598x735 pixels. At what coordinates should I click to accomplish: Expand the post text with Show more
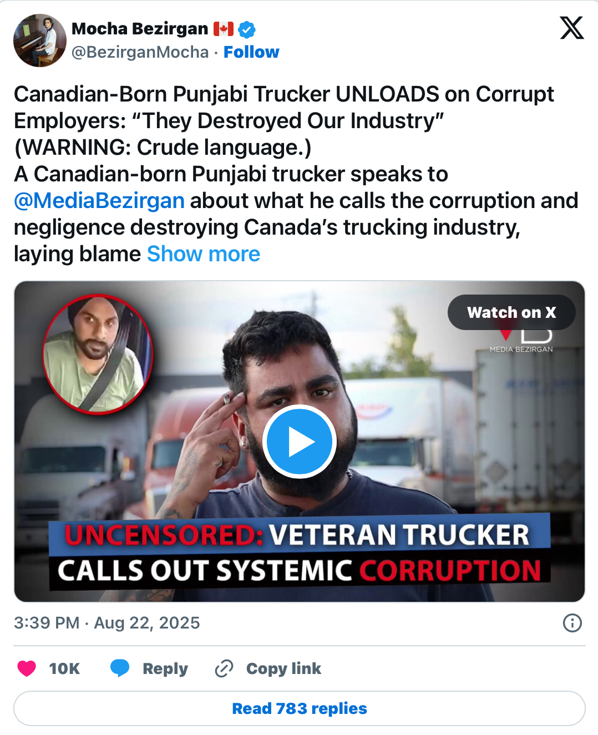tap(204, 254)
